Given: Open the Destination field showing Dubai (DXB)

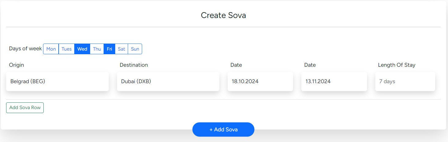Looking at the screenshot, I should 168,81.
